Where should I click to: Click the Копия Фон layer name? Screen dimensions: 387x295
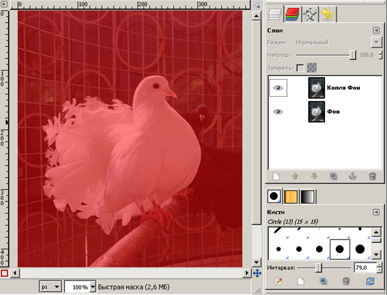pos(344,88)
